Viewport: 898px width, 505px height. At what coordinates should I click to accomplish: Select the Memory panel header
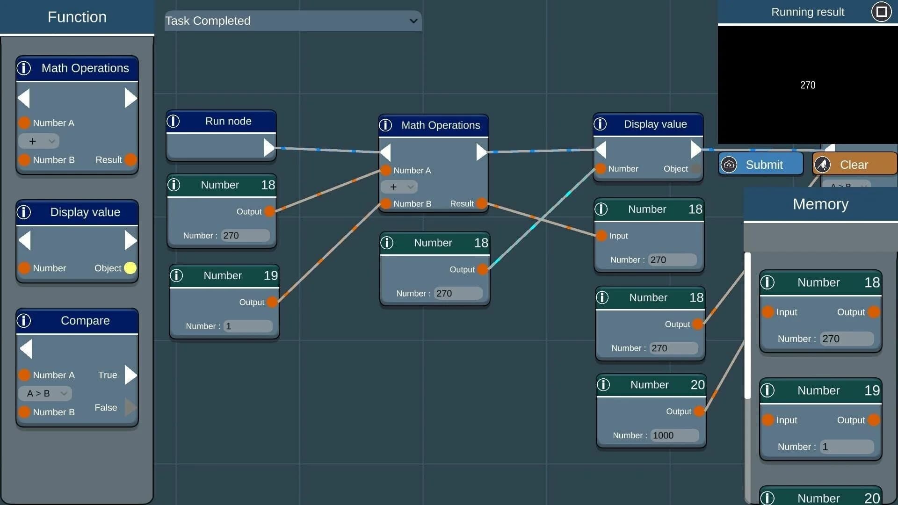pyautogui.click(x=820, y=204)
